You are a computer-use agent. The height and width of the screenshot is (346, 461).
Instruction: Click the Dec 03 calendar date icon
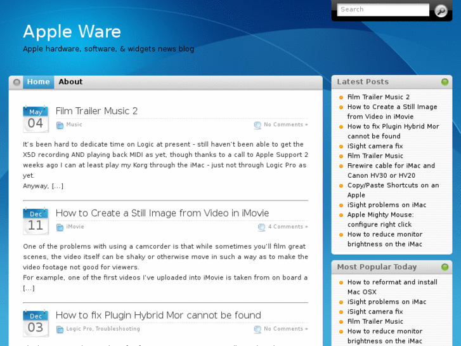[36, 324]
